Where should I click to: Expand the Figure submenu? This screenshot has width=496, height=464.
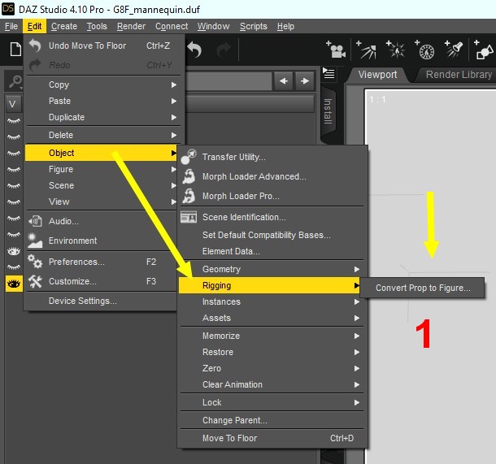click(x=101, y=169)
